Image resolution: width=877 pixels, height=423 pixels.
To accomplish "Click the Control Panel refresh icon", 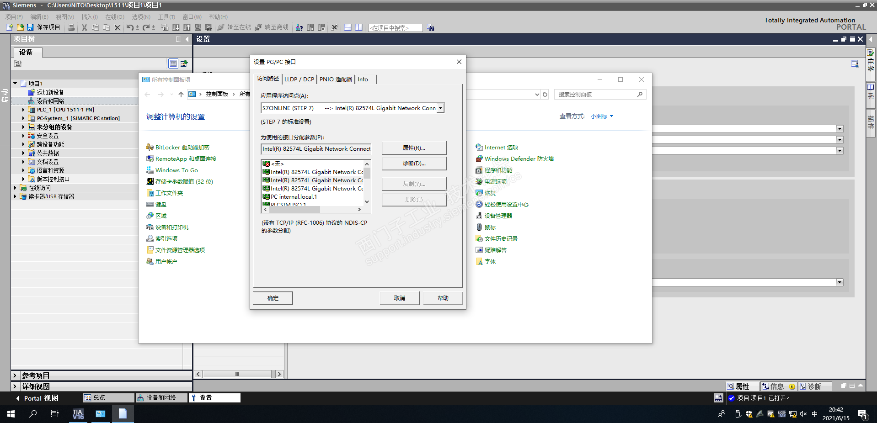I will (545, 95).
